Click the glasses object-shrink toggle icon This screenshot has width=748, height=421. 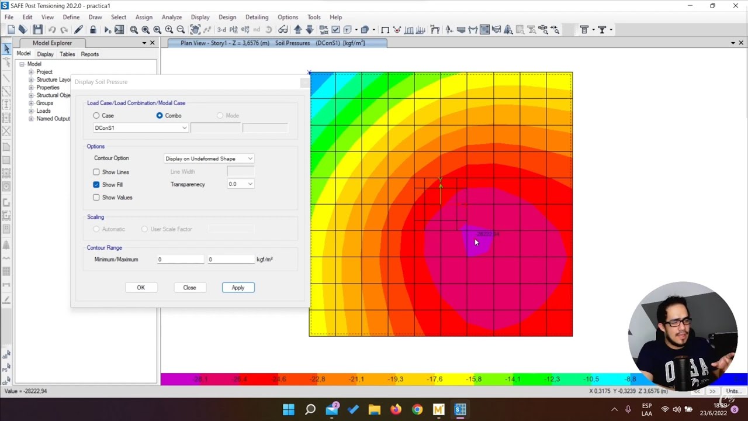coord(283,30)
